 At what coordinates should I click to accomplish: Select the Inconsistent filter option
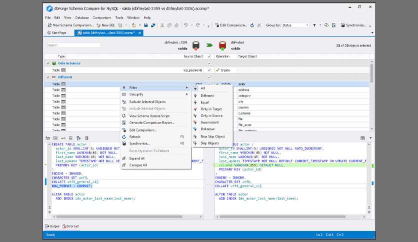pyautogui.click(x=212, y=122)
